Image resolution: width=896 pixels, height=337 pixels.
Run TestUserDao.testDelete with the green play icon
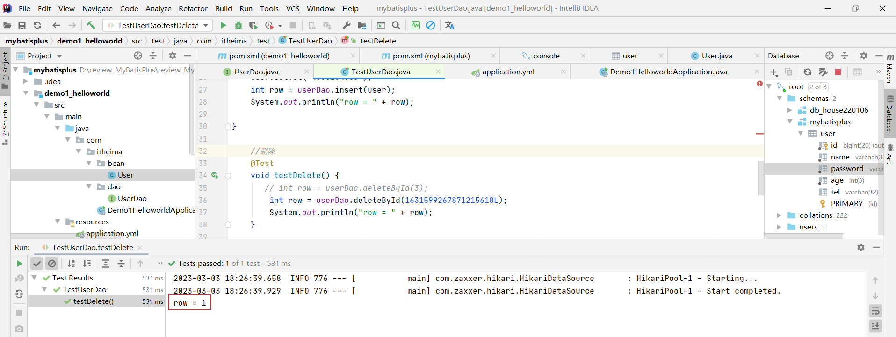223,25
